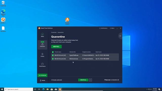The height and width of the screenshot is (91, 162).
Task: Open Task View from the taskbar
Action: pos(39,89)
